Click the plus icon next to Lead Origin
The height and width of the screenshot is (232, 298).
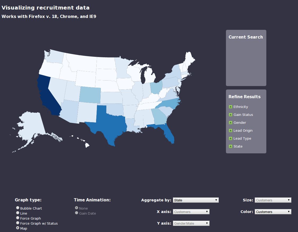230,131
